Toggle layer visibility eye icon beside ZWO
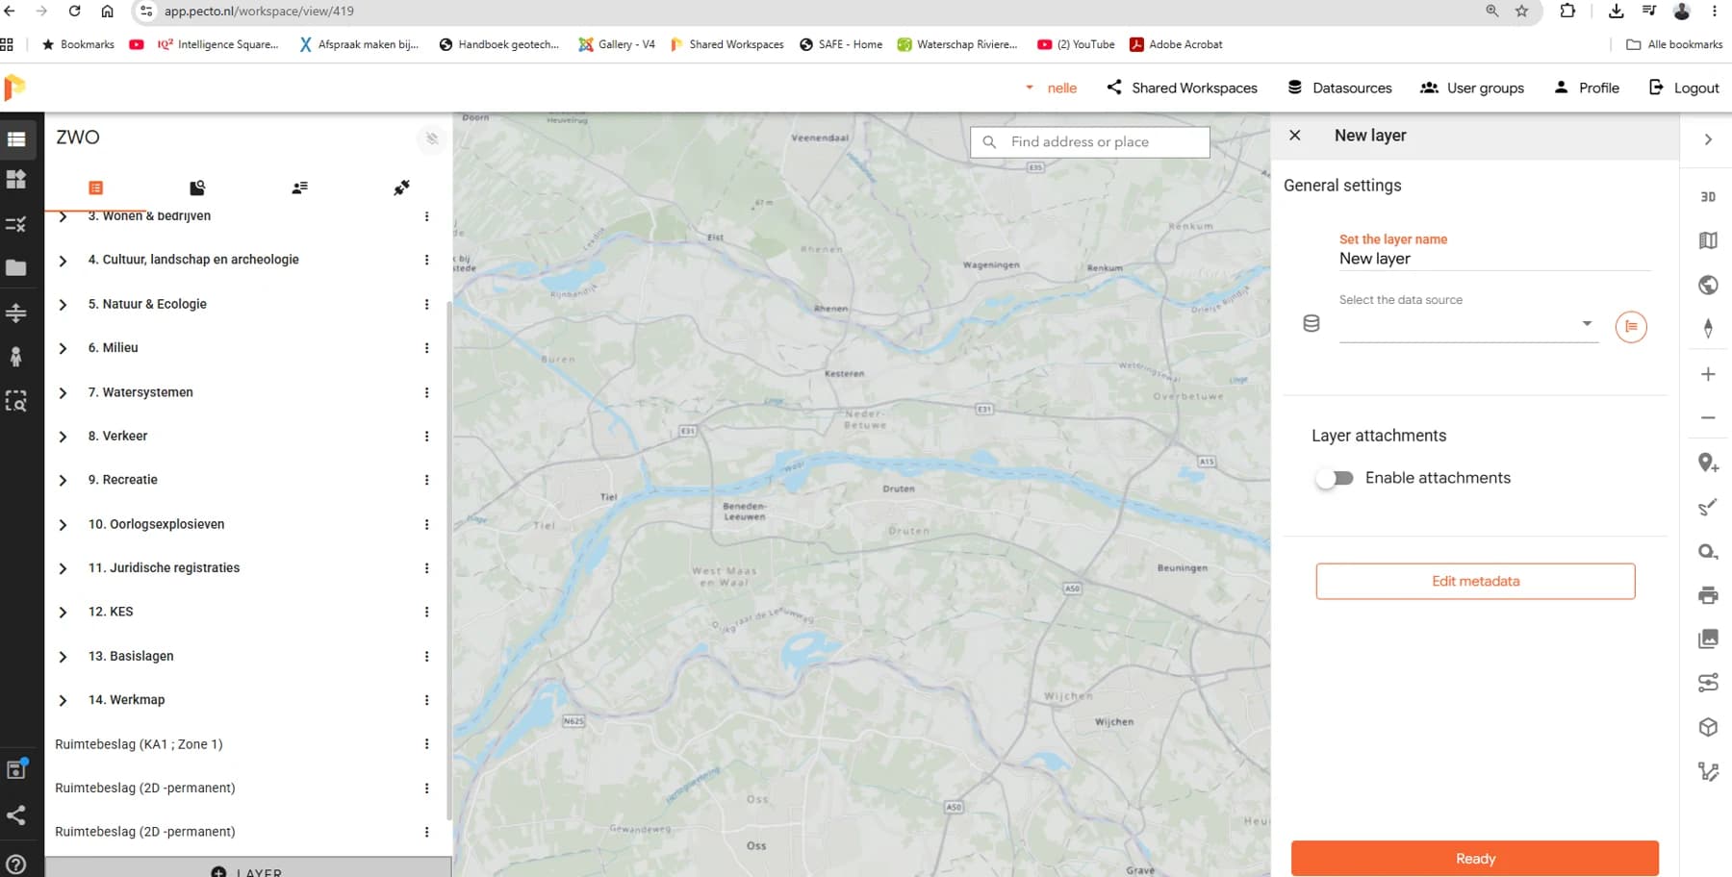The image size is (1732, 877). (x=432, y=138)
